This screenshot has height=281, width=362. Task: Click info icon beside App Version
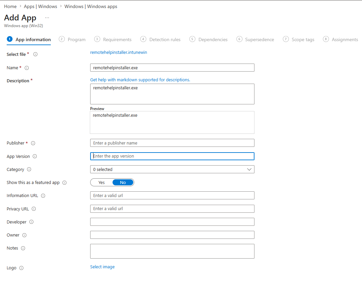click(35, 156)
